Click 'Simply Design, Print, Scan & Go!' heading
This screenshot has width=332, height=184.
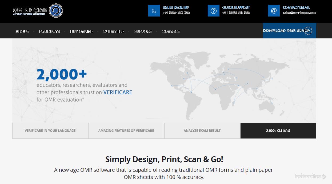pyautogui.click(x=164, y=159)
